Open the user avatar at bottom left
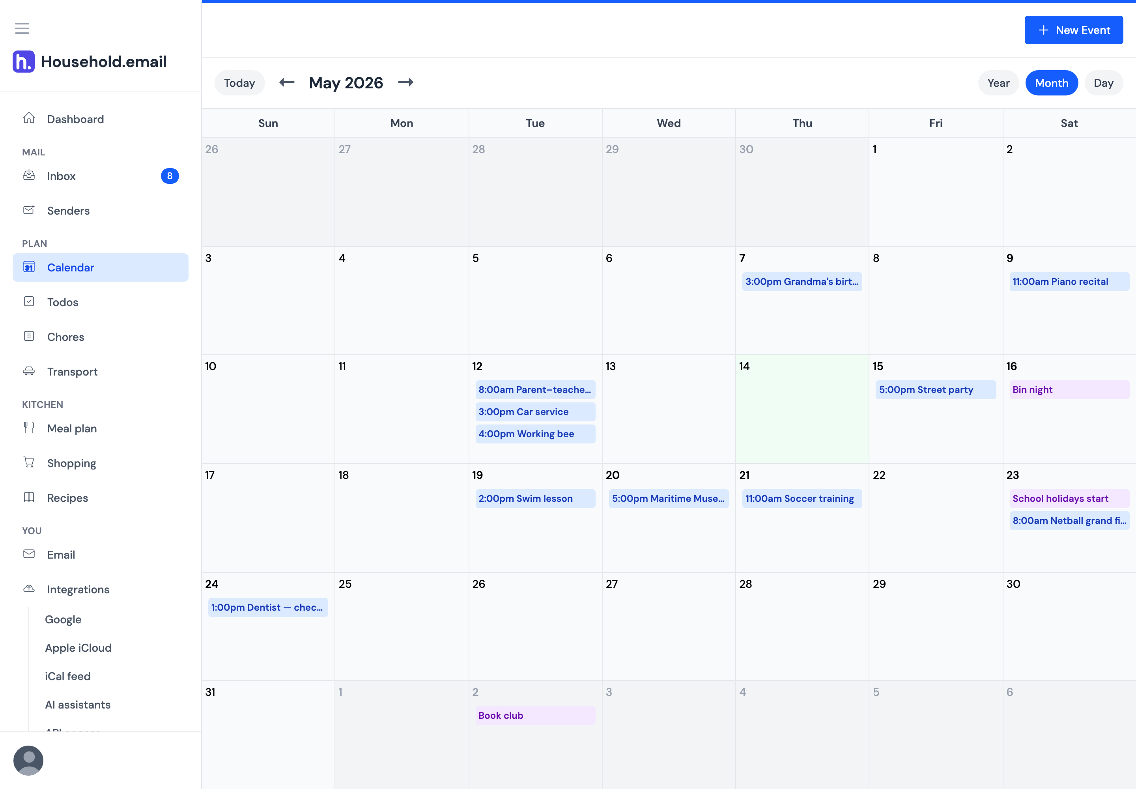This screenshot has height=789, width=1136. coord(28,760)
